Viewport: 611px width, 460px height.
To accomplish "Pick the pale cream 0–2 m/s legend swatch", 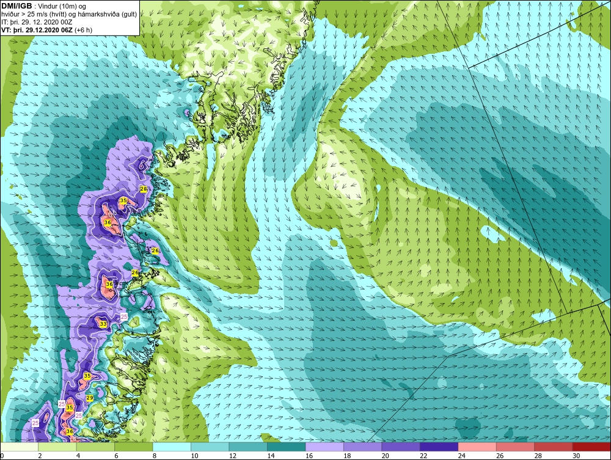I will [19, 447].
